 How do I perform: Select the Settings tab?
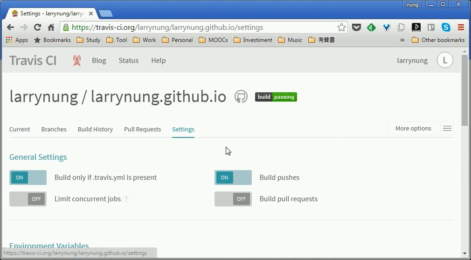[x=183, y=130]
